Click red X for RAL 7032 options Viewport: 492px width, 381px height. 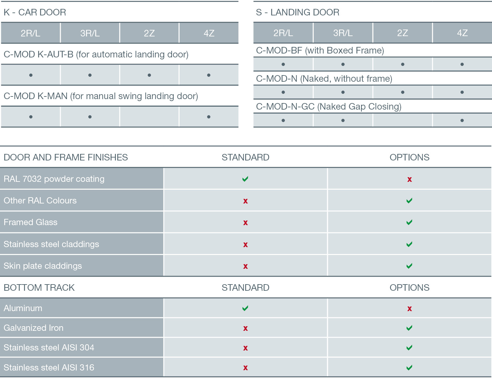409,179
